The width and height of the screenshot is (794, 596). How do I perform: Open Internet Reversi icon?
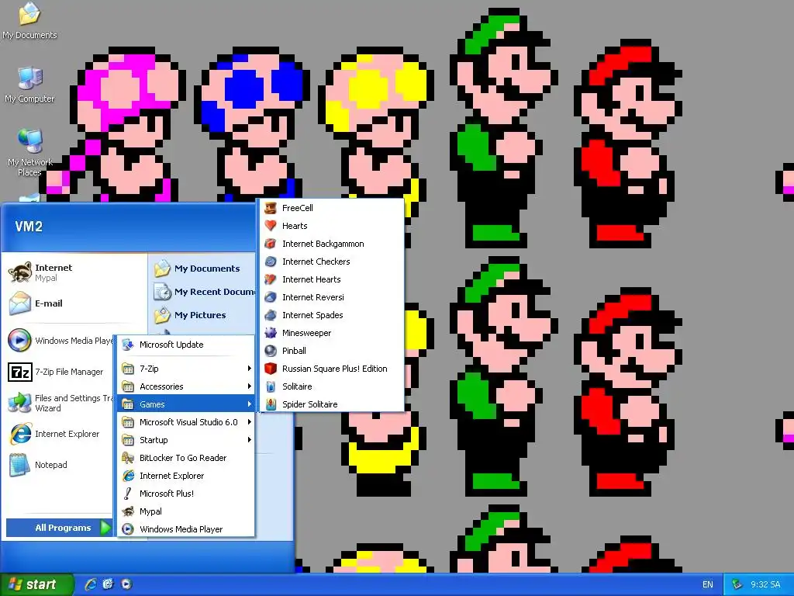[x=271, y=297]
